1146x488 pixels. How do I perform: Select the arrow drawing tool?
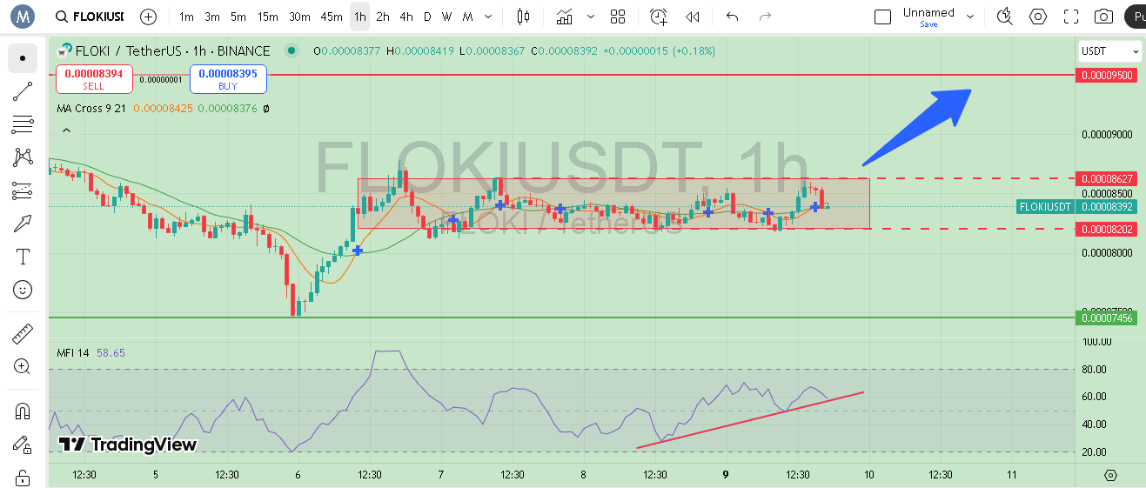tap(23, 224)
